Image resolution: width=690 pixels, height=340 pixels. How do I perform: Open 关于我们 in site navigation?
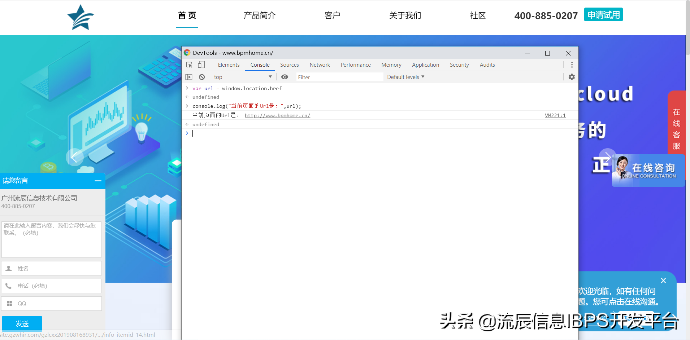405,16
